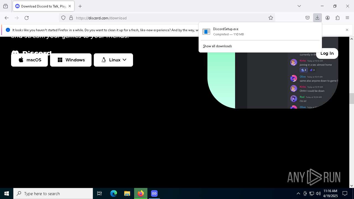Open tracking protection shield icon
This screenshot has height=199, width=354.
point(63,18)
